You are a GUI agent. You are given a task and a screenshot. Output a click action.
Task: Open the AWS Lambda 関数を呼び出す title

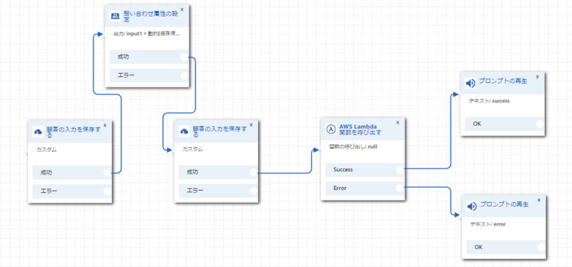click(360, 129)
